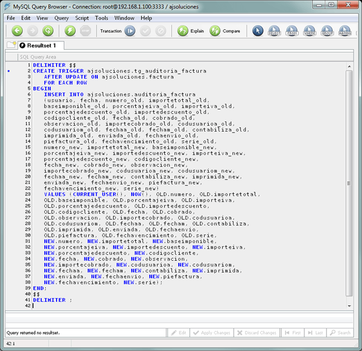
Task: Click FOR EACH ROW on line 4
Action: pyautogui.click(x=66, y=83)
